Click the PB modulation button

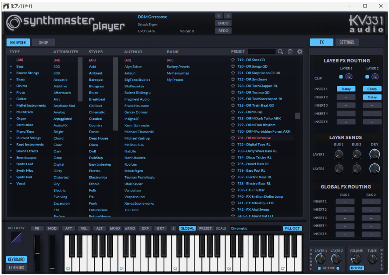(37, 228)
